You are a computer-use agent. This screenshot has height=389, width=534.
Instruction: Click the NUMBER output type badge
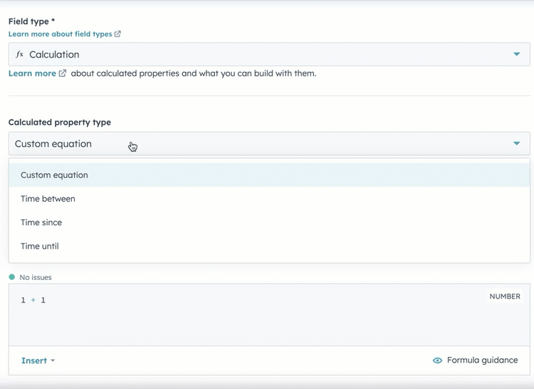point(504,296)
